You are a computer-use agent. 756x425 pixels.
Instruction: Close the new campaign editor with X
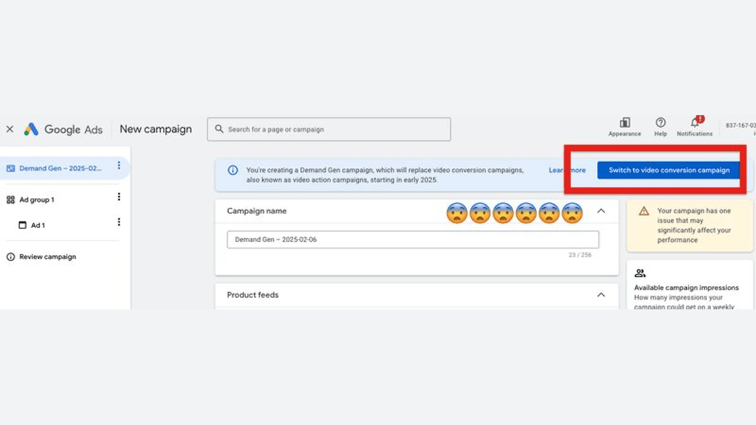coord(9,129)
